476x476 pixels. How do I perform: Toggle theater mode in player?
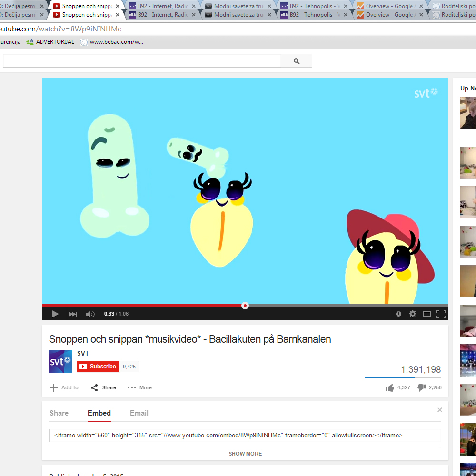pos(427,314)
